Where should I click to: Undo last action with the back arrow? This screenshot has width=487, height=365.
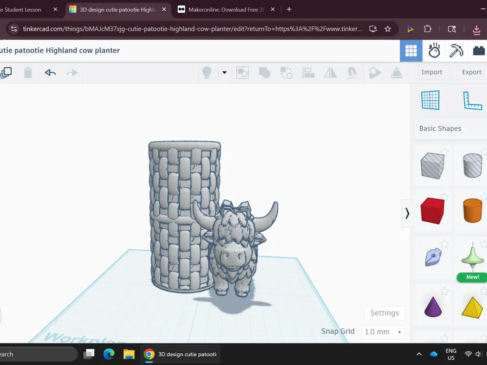tap(50, 73)
